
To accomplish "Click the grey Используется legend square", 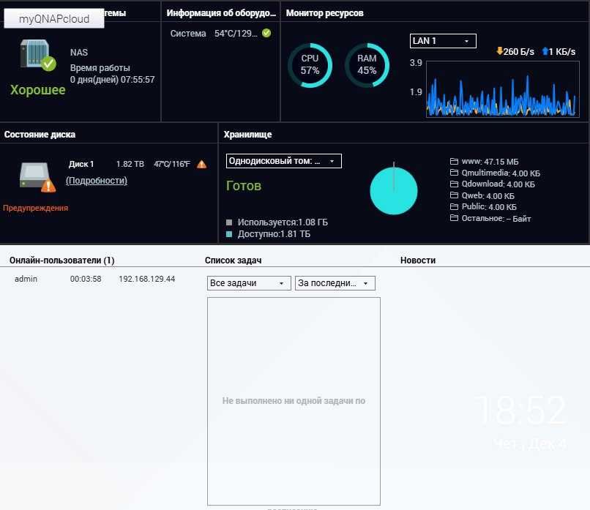I will coord(229,222).
